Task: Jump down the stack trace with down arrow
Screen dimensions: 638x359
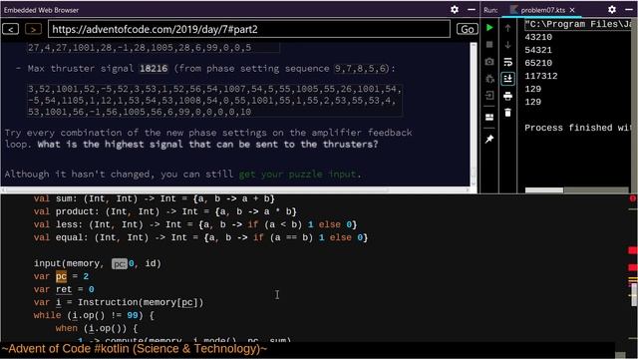Action: coord(507,44)
